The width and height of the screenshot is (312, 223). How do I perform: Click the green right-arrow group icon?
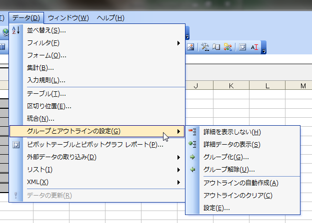point(192,157)
